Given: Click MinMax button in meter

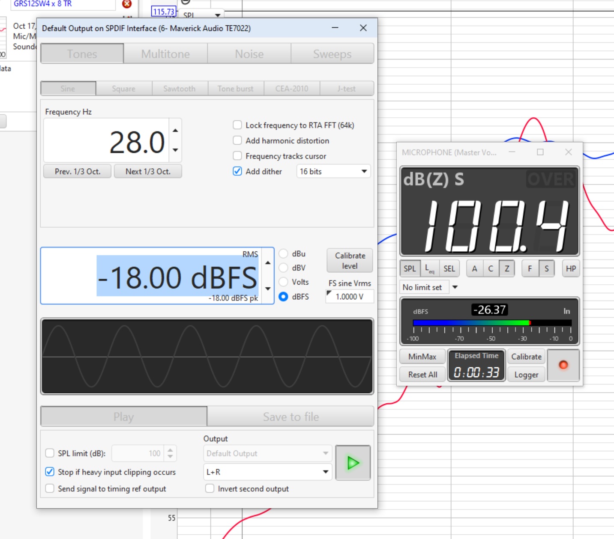Looking at the screenshot, I should pyautogui.click(x=422, y=357).
